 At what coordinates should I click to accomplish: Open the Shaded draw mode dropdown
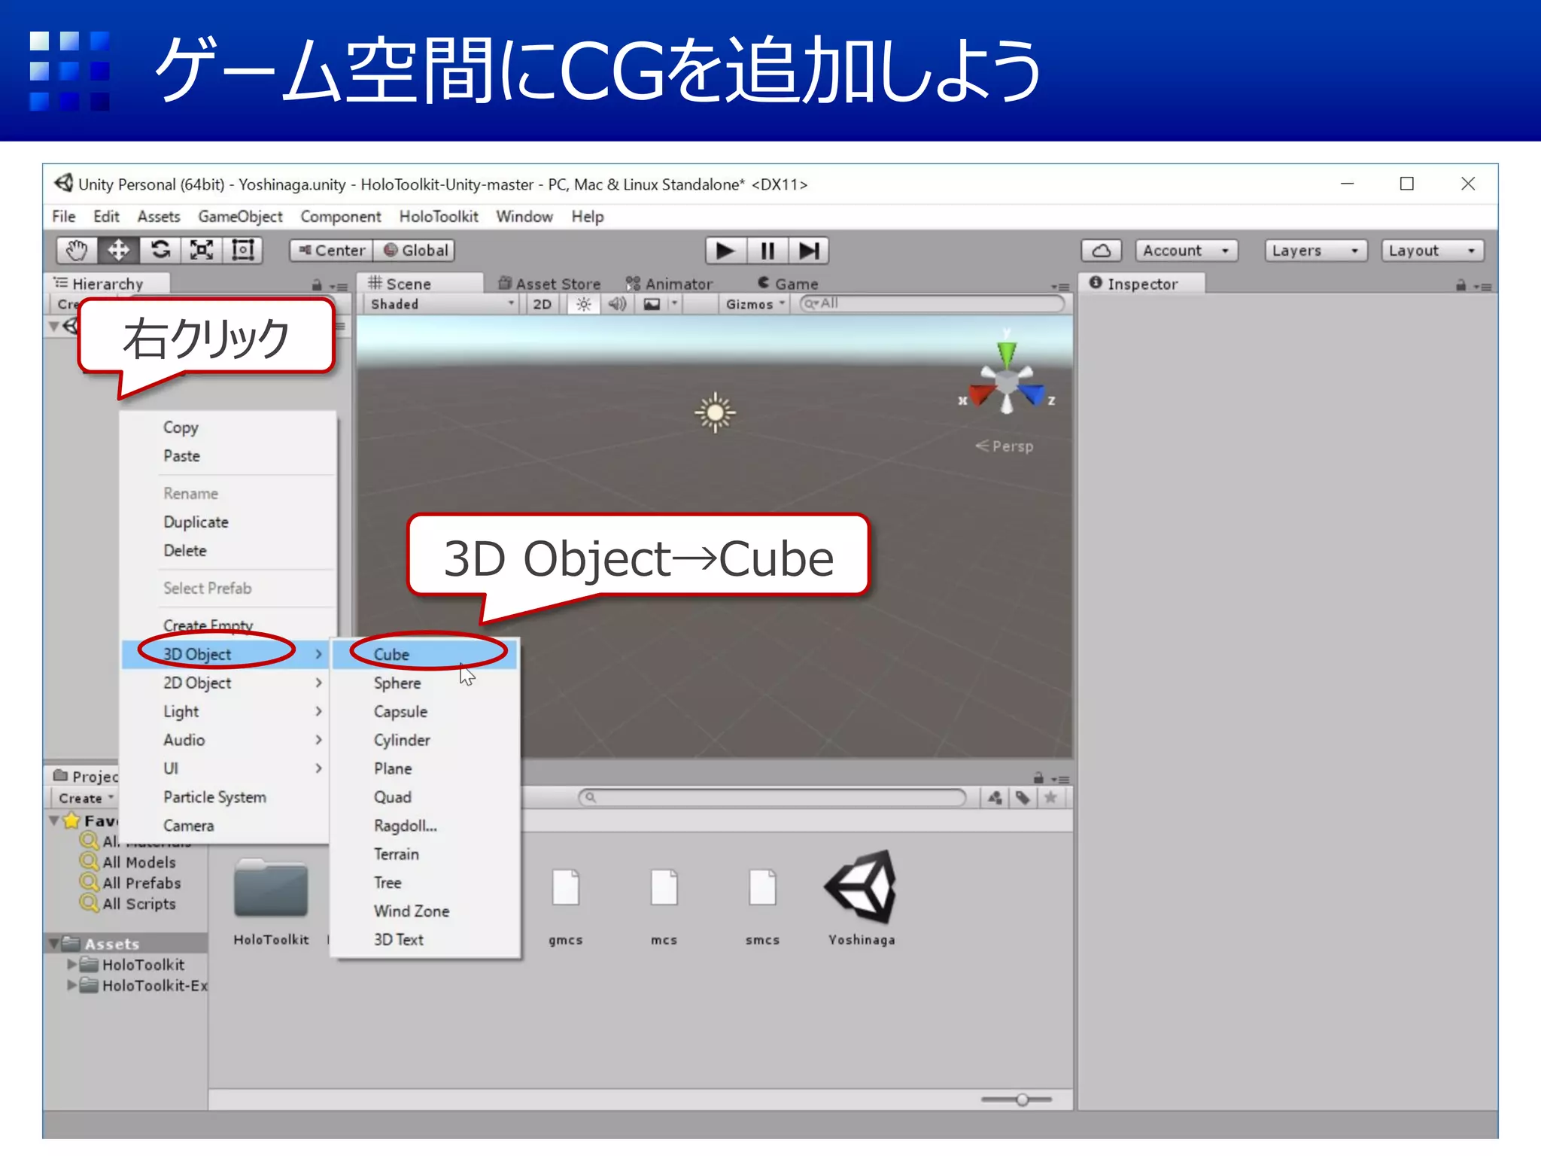point(442,304)
